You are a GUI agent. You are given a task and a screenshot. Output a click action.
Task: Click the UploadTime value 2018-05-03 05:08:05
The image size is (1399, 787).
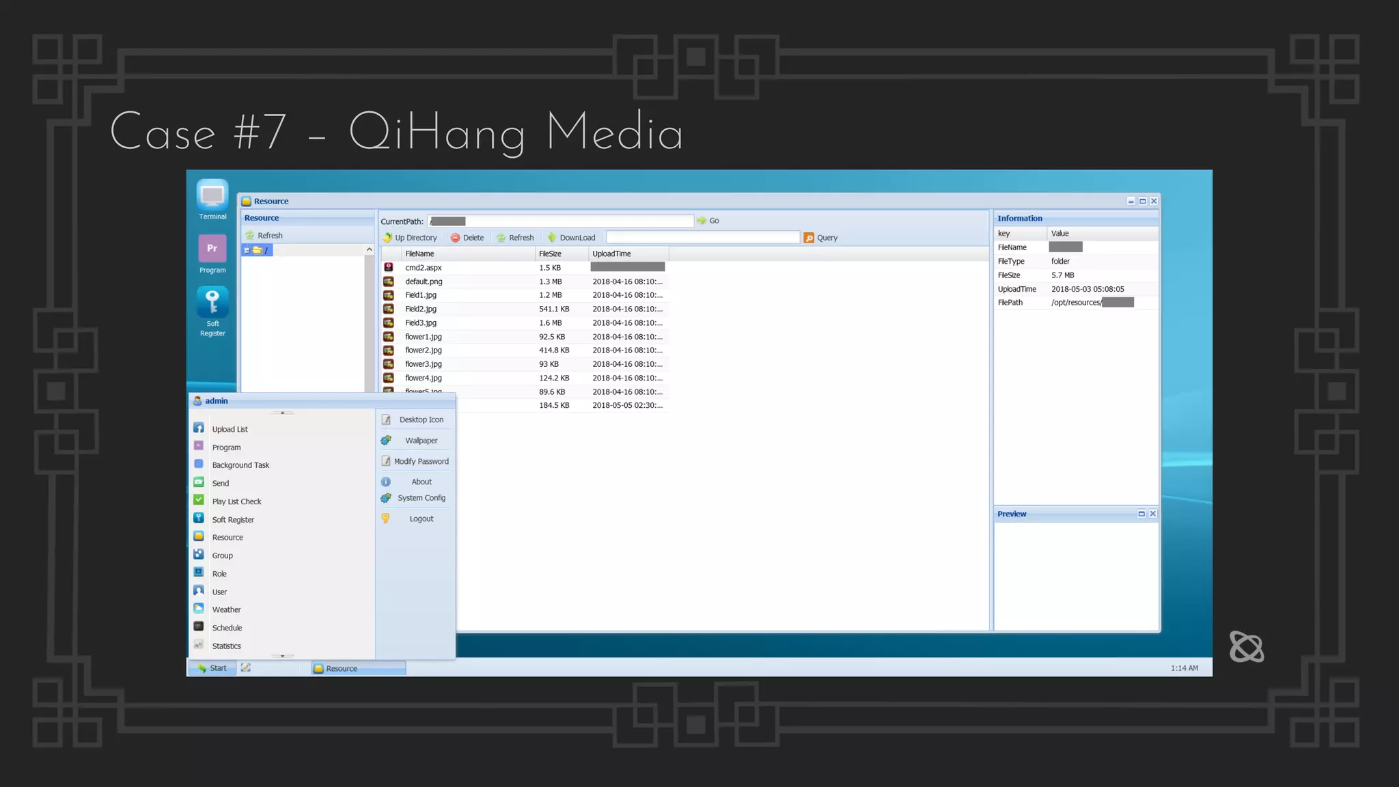[x=1088, y=289]
